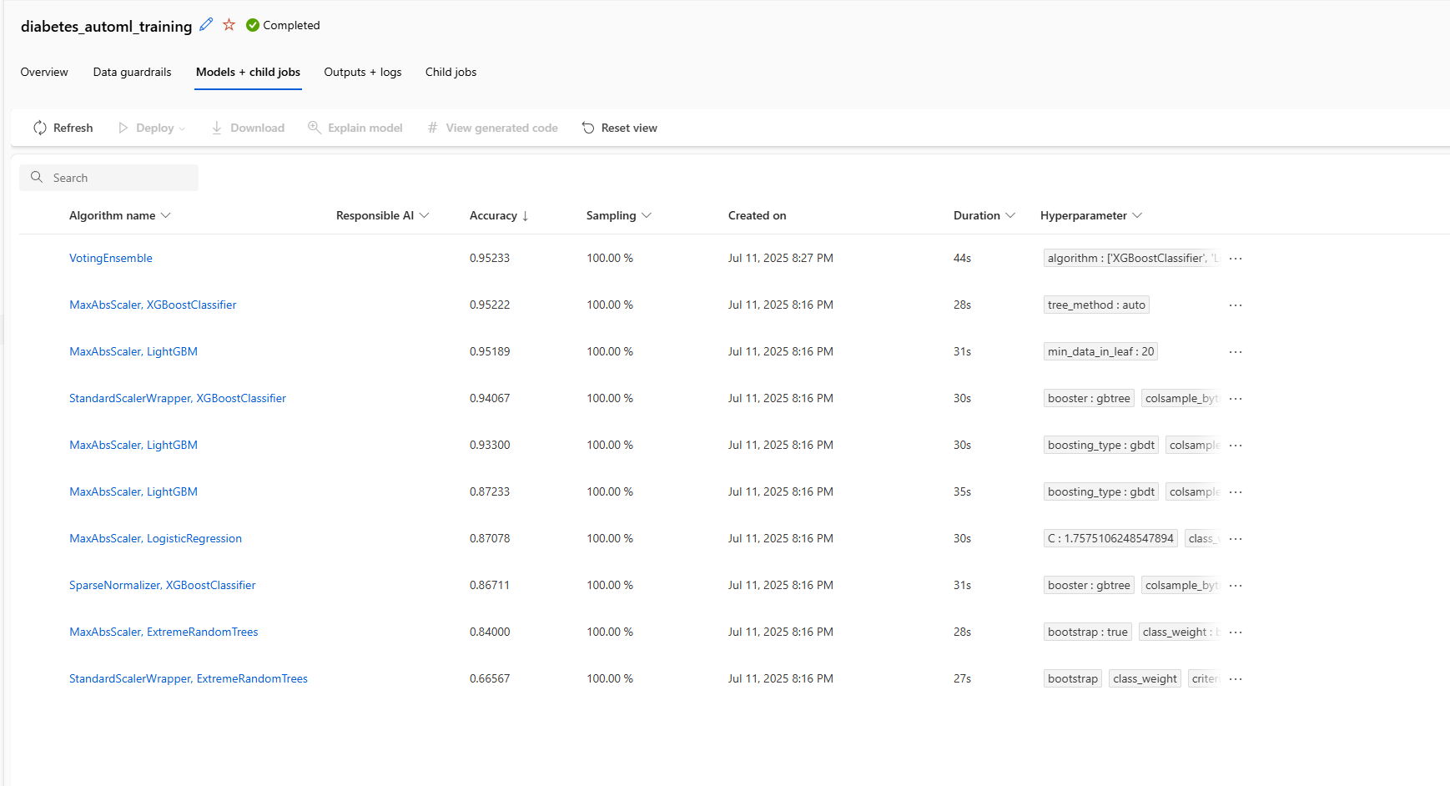Click the diabetes_automl_training job title
This screenshot has height=786, width=1450.
tap(106, 26)
